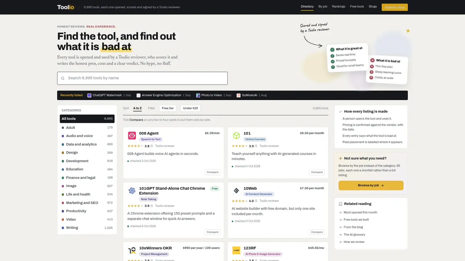Click the book icon beside Related reading
Screen dimensions: 465x261
(x=340, y=204)
